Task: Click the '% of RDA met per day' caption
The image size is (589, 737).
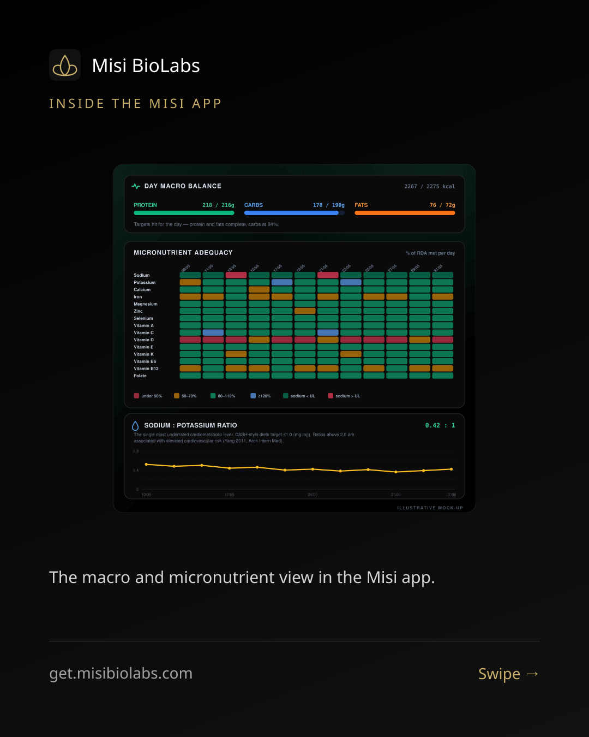Action: click(430, 253)
